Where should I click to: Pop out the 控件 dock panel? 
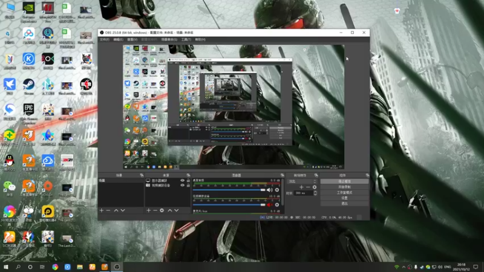367,175
